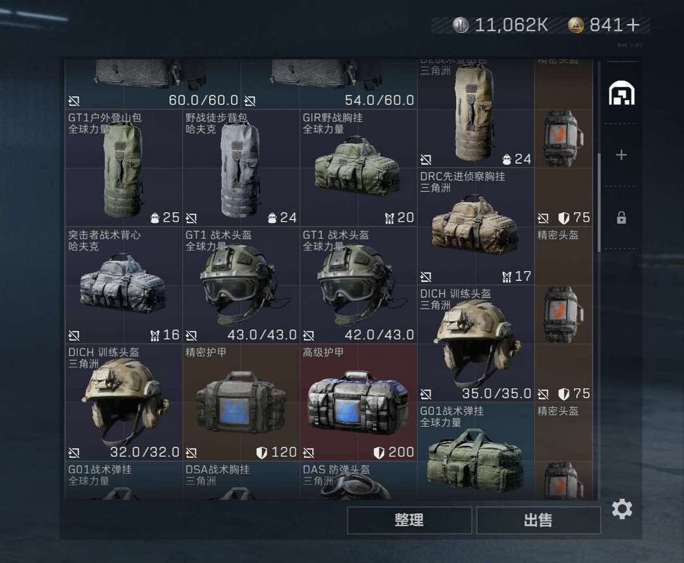
Task: Click the plus icon to add storage
Action: click(621, 155)
